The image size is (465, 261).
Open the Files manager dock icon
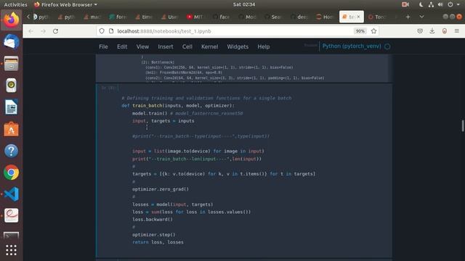12,63
